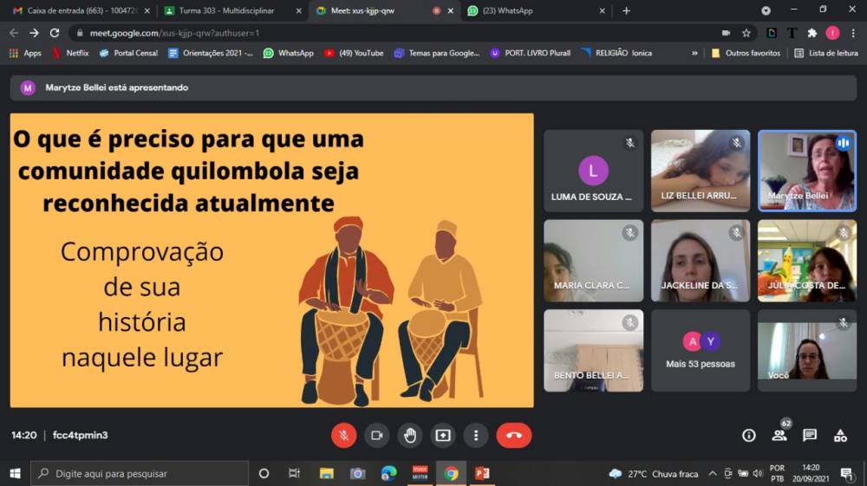
Task: Open more options three-dot menu
Action: pyautogui.click(x=476, y=435)
